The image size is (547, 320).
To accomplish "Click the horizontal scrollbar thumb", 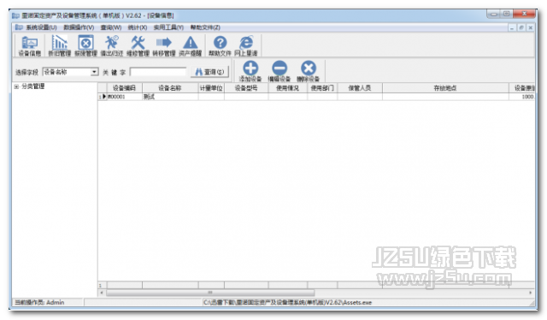I will tap(210, 293).
